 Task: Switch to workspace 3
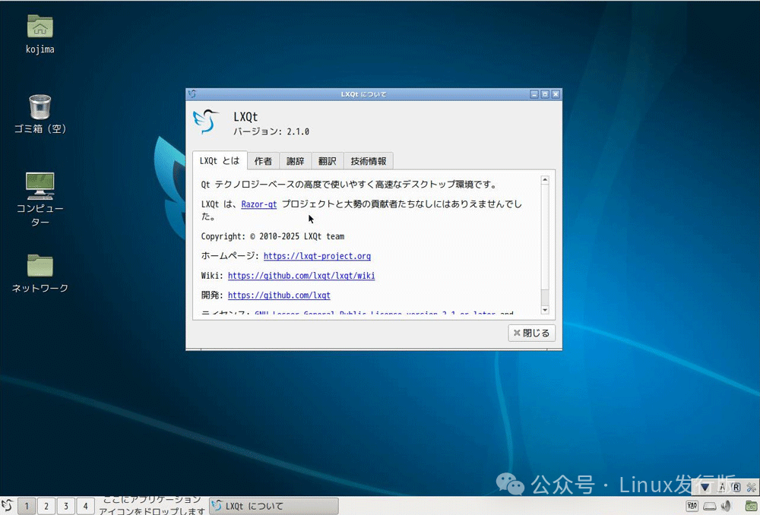(x=65, y=505)
